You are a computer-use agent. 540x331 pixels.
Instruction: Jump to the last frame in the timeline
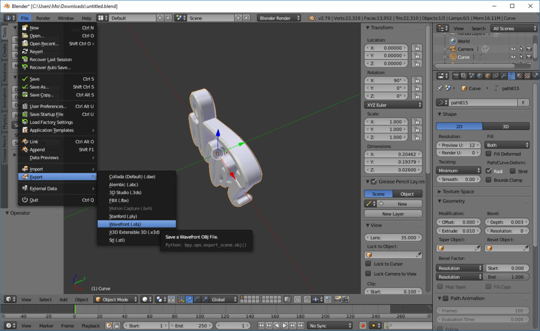[x=301, y=326]
